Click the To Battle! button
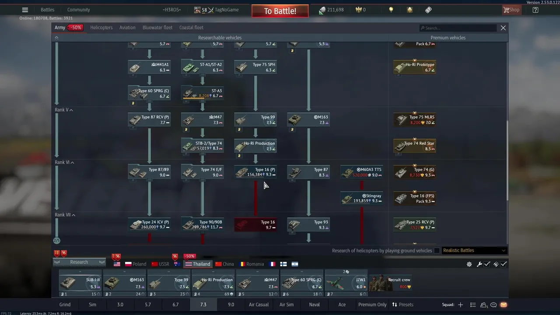Viewport: 560px width, 315px height. point(280,11)
